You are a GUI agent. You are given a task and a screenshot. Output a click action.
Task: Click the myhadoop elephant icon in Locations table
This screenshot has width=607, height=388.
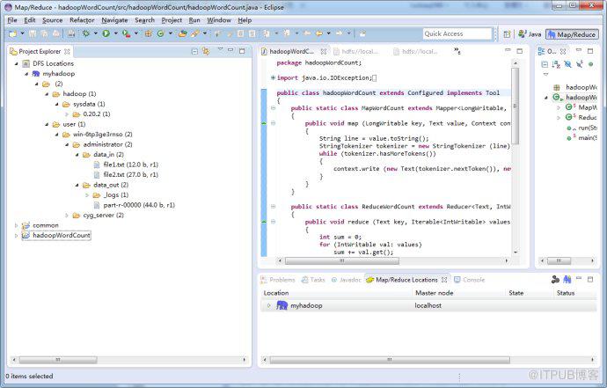(282, 305)
